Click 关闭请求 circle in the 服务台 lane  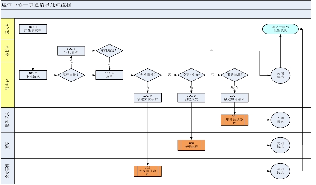(x=280, y=75)
